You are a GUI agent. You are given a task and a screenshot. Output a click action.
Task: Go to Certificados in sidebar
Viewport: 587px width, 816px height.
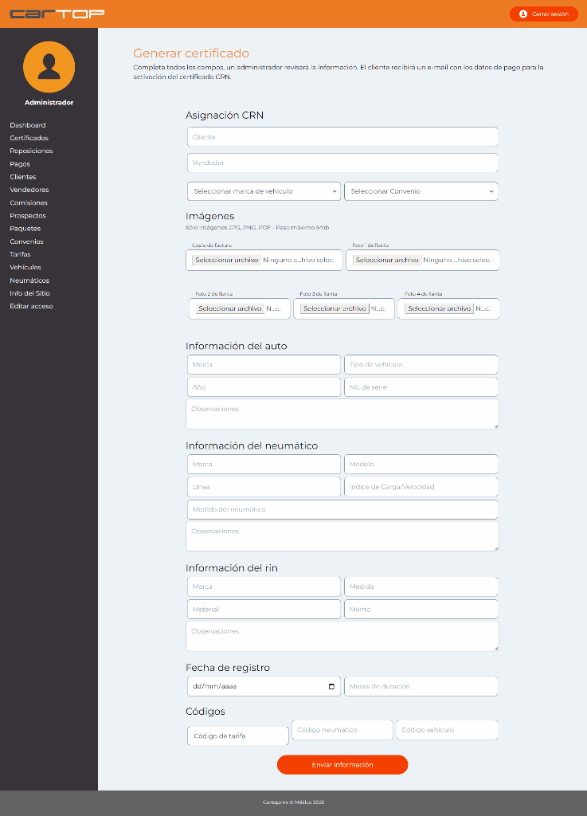29,138
